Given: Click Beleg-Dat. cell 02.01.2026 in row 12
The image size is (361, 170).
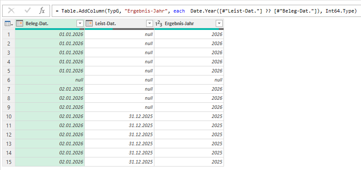Looking at the screenshot, I should (x=50, y=134).
